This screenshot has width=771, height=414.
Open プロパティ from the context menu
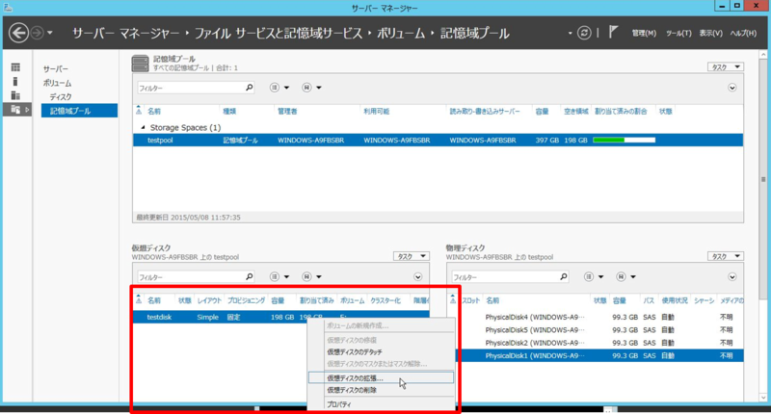pyautogui.click(x=344, y=404)
